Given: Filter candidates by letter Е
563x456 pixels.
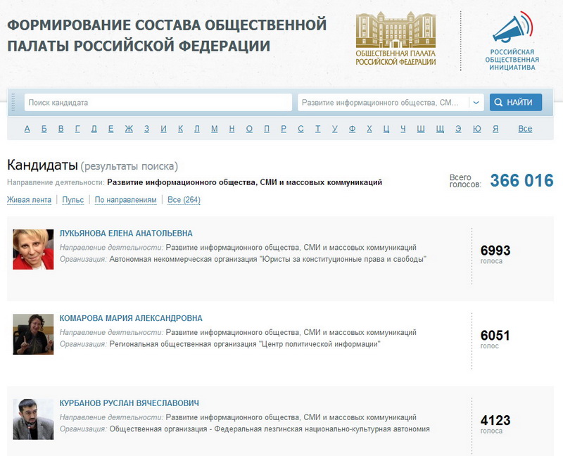Looking at the screenshot, I should pos(111,129).
